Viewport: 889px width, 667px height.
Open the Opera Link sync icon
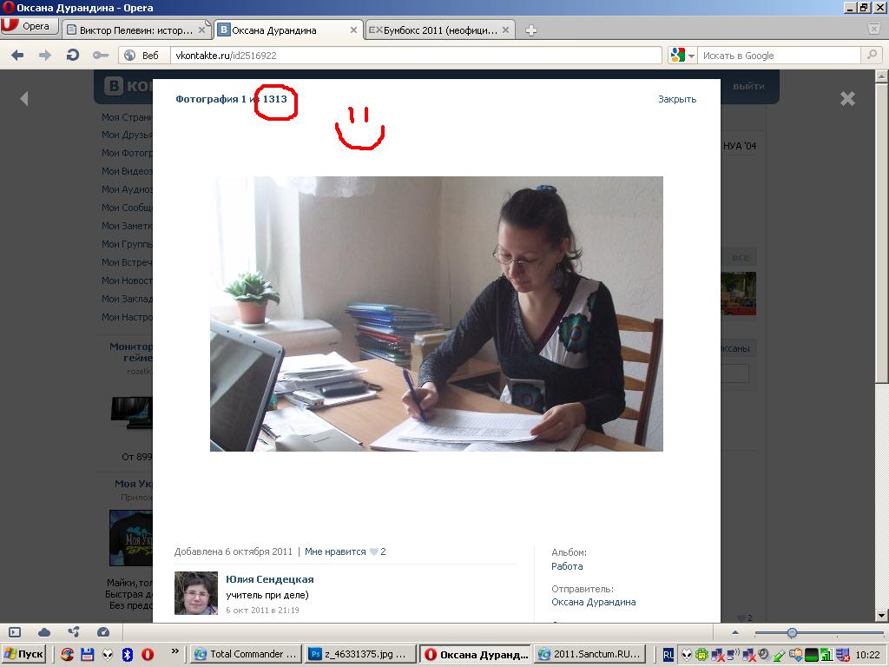tap(74, 632)
